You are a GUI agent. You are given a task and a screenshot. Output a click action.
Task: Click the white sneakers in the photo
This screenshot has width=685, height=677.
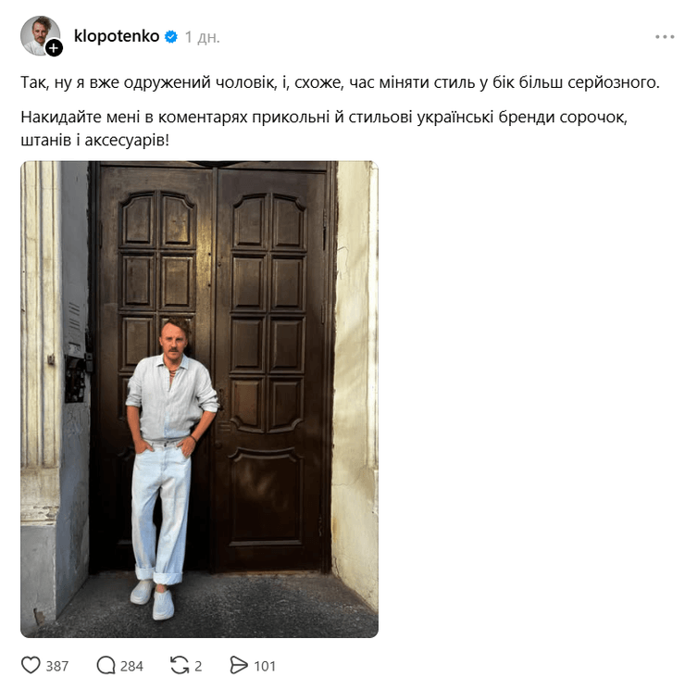point(153,599)
